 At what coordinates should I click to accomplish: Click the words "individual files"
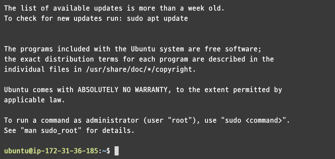(x=37, y=69)
